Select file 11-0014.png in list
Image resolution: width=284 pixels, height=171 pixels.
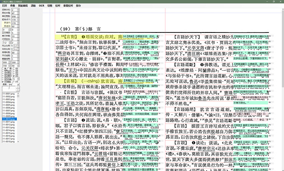(x=9, y=130)
